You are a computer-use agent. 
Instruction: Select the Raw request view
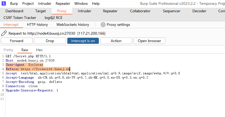(x=25, y=50)
